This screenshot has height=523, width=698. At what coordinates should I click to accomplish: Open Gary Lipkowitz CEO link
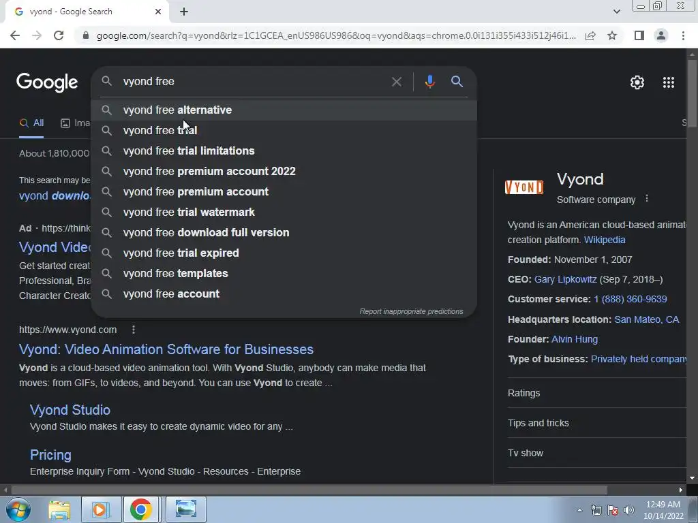coord(565,279)
